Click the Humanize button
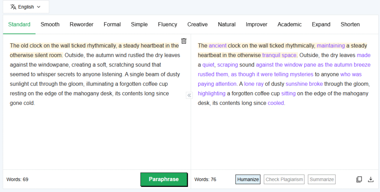This screenshot has width=380, height=192. (248, 179)
